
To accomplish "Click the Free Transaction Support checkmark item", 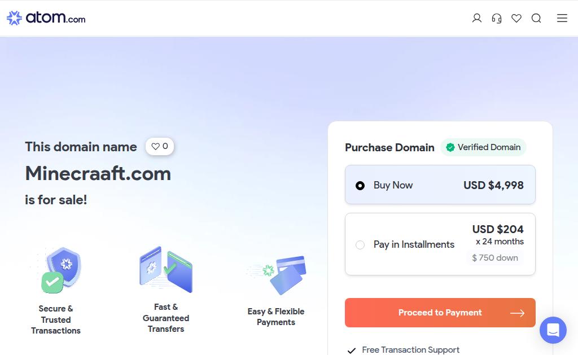I will (404, 350).
